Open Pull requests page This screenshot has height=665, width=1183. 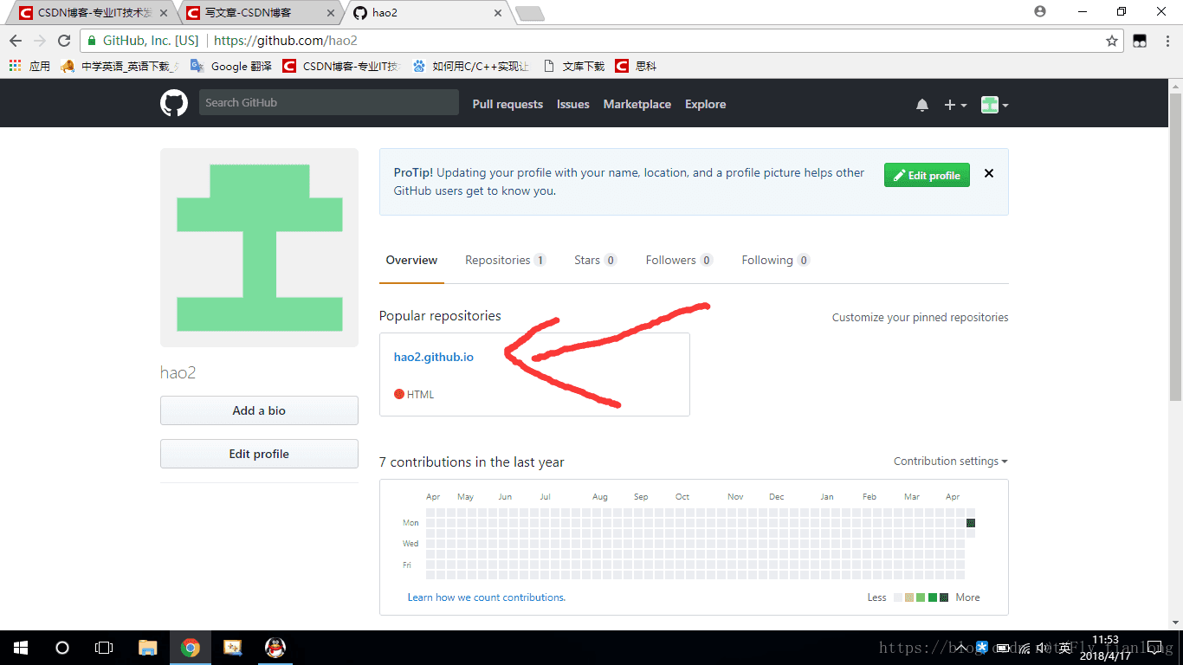tap(507, 104)
